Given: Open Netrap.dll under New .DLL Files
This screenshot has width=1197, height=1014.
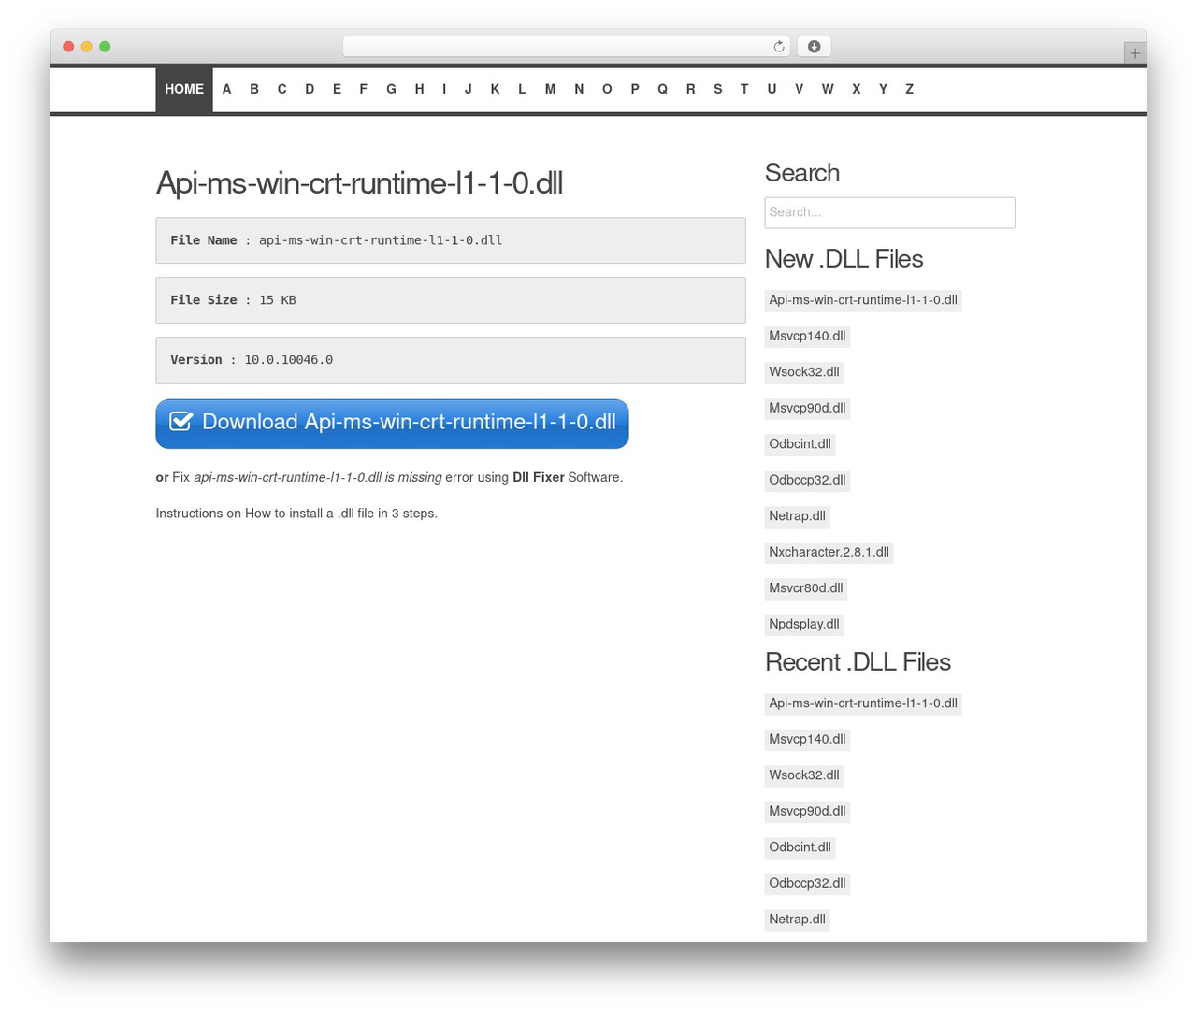Looking at the screenshot, I should click(797, 516).
